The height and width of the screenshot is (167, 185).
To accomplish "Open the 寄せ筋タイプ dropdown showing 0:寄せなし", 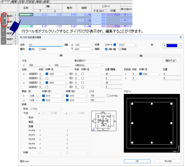I will [x=89, y=65].
